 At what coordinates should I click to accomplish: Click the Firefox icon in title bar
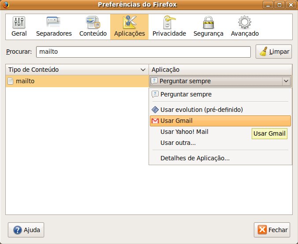[6, 4]
